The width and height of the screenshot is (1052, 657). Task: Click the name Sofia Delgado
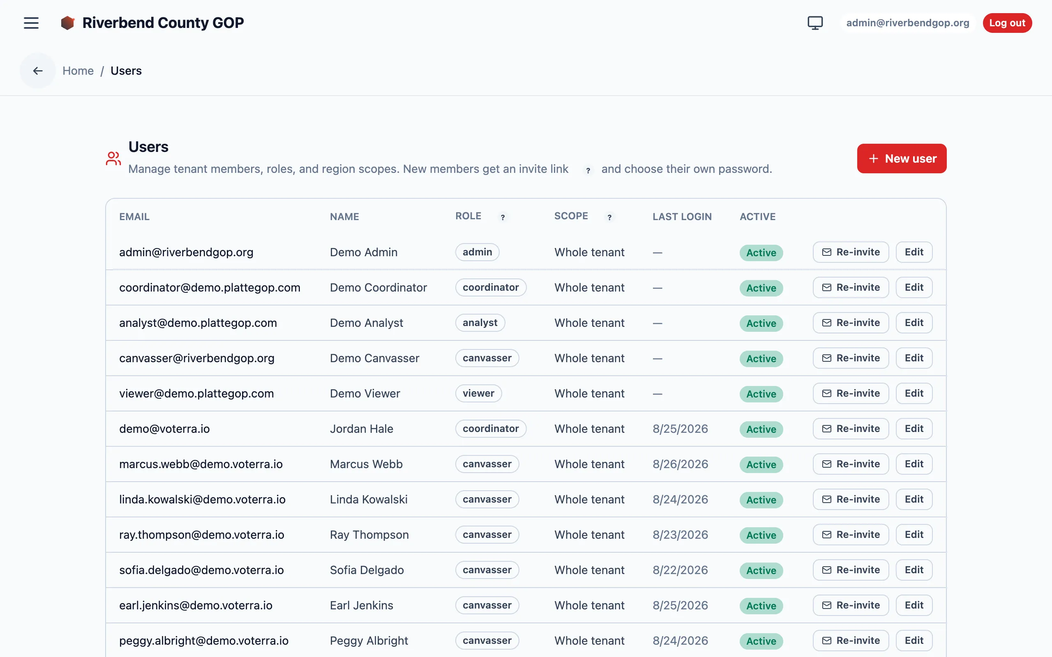[367, 570]
